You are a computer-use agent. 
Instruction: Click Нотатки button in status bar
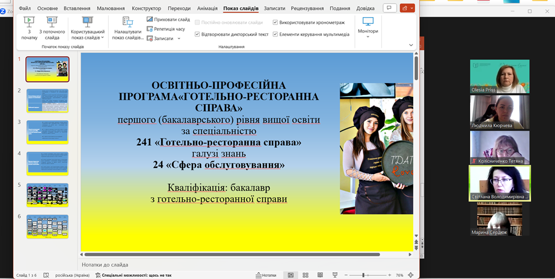click(x=266, y=275)
